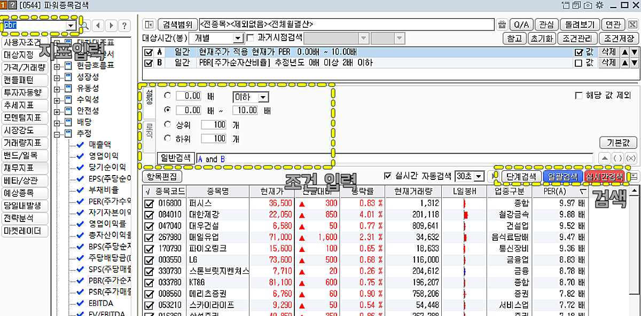The width and height of the screenshot is (641, 316).
Task: Toggle the left panel collapse icon
Action: pyautogui.click(x=149, y=25)
